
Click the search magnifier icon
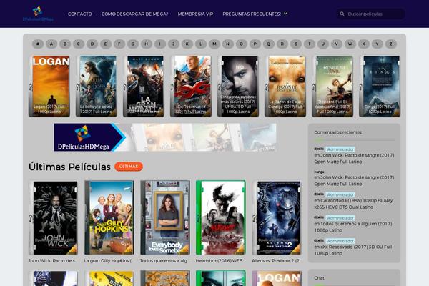(342, 14)
